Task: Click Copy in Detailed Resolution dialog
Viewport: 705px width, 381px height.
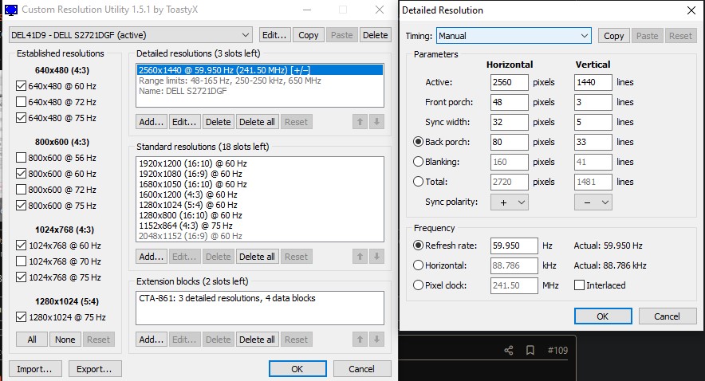Action: point(614,36)
